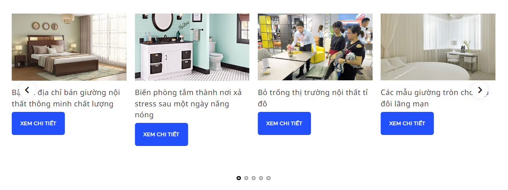Click 'Xem chi tiết' under the smart bed article
This screenshot has height=190, width=508.
click(38, 123)
